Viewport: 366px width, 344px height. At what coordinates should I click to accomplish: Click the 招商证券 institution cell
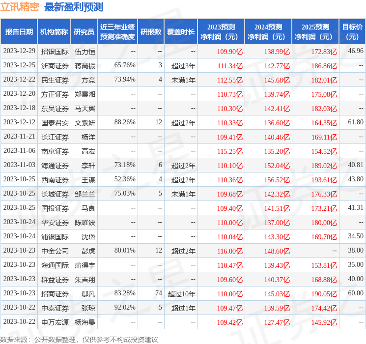pyautogui.click(x=55, y=294)
